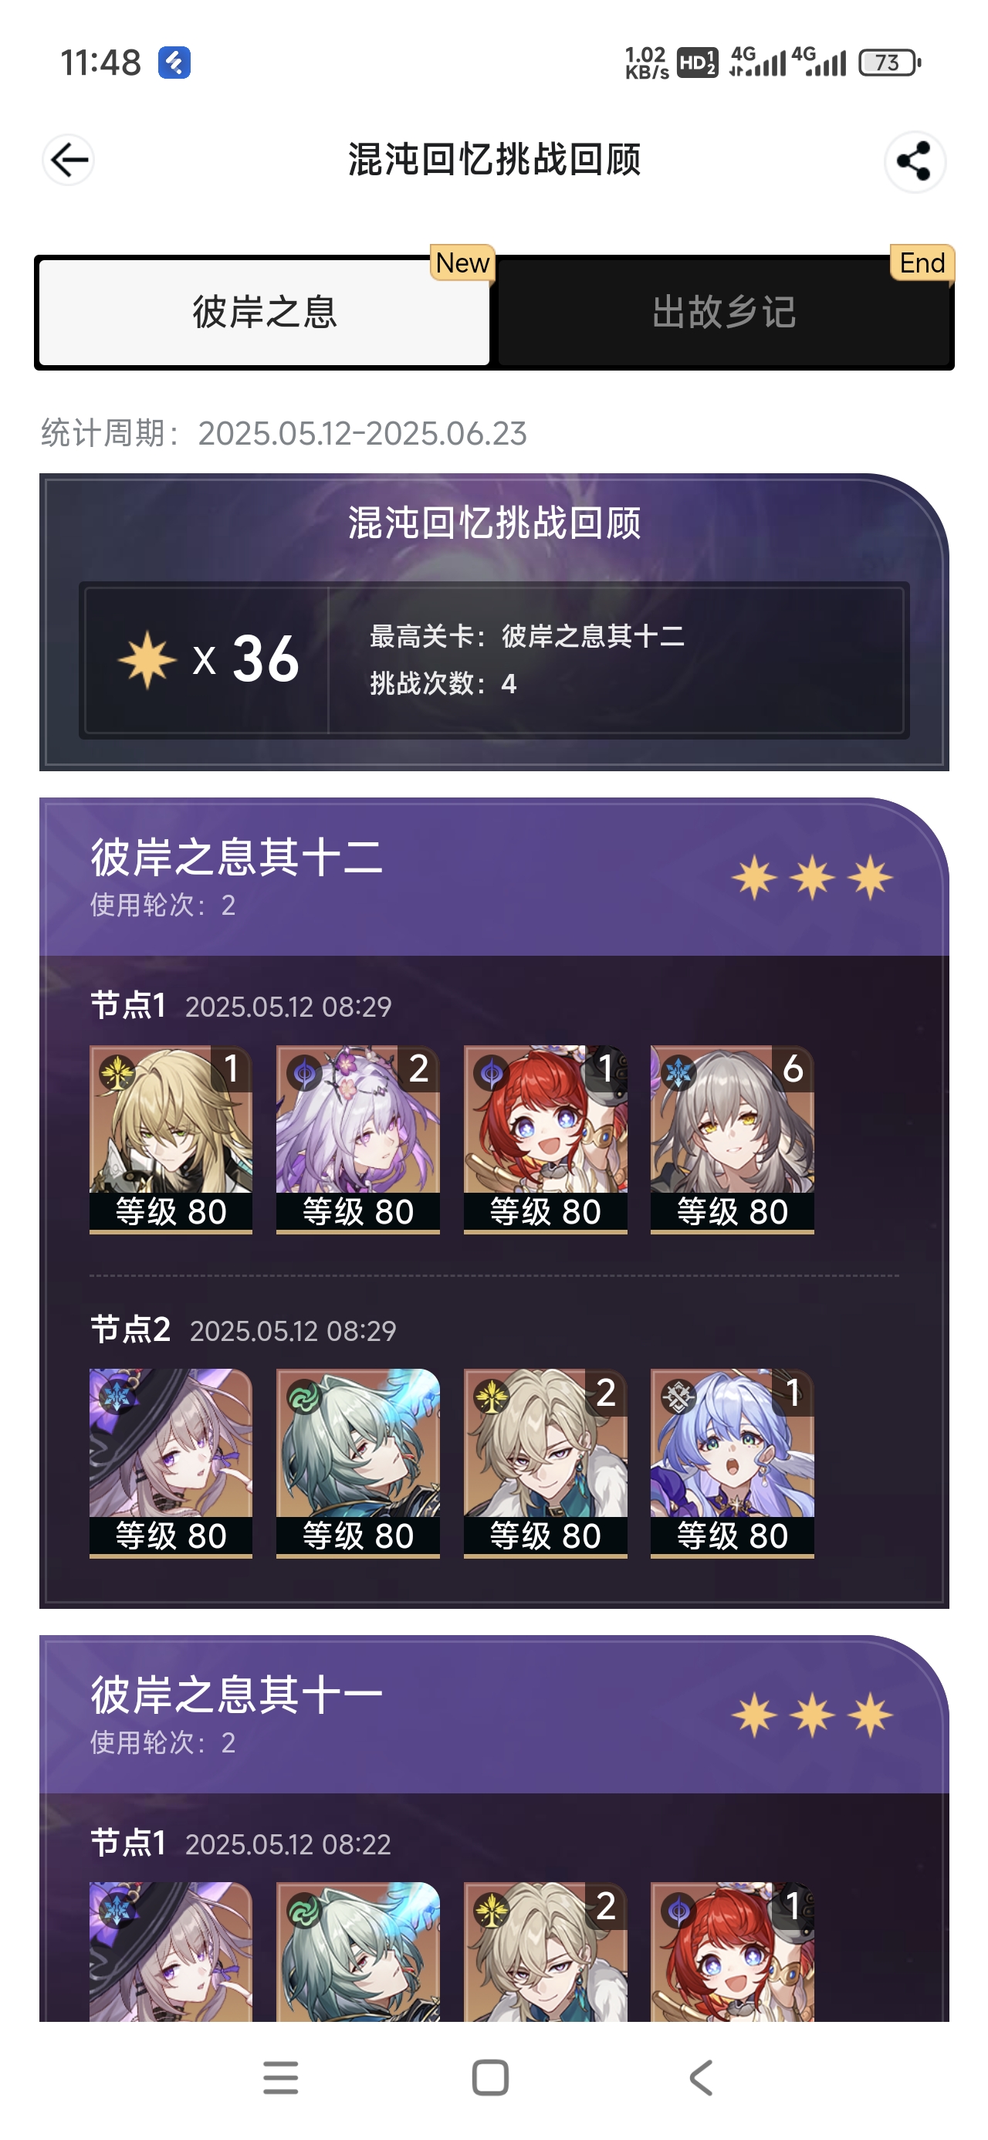Screen dimensions: 988x2140
Task: Tap the Android back chevron button
Action: click(x=701, y=2077)
